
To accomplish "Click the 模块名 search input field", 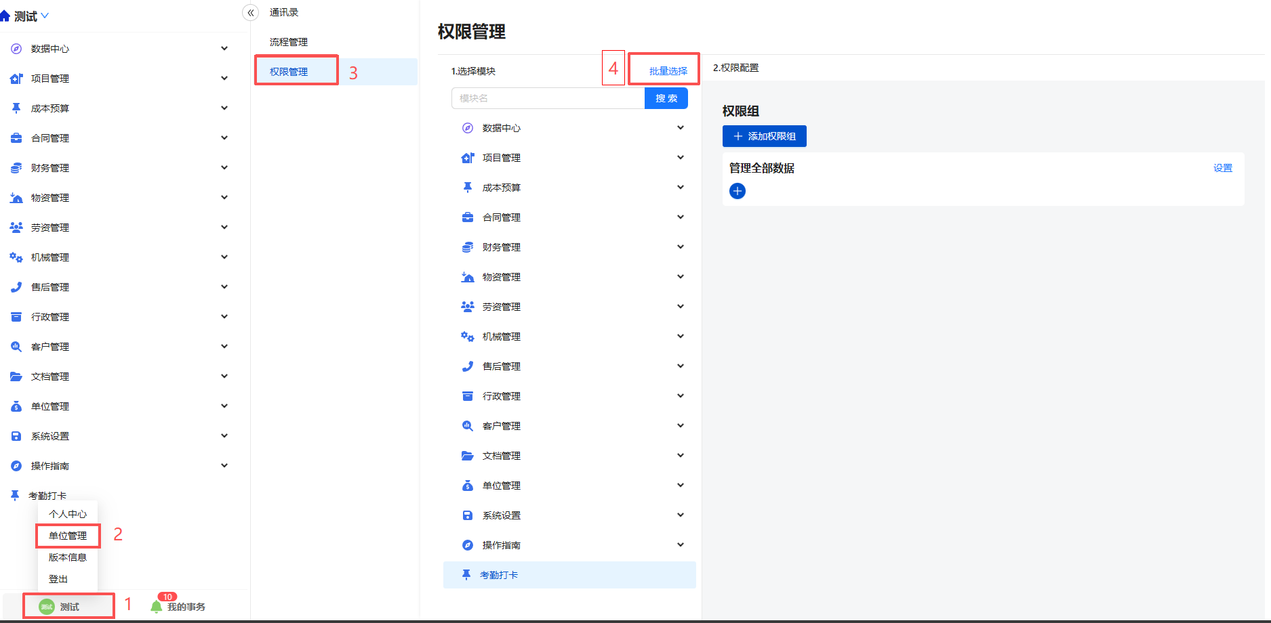I will (548, 98).
